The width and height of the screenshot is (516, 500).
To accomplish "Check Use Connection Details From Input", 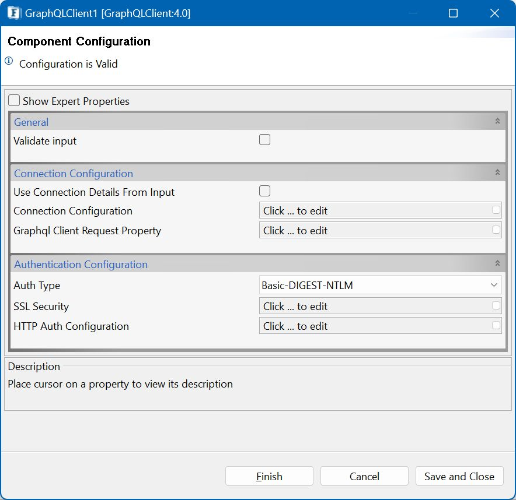I will click(264, 191).
